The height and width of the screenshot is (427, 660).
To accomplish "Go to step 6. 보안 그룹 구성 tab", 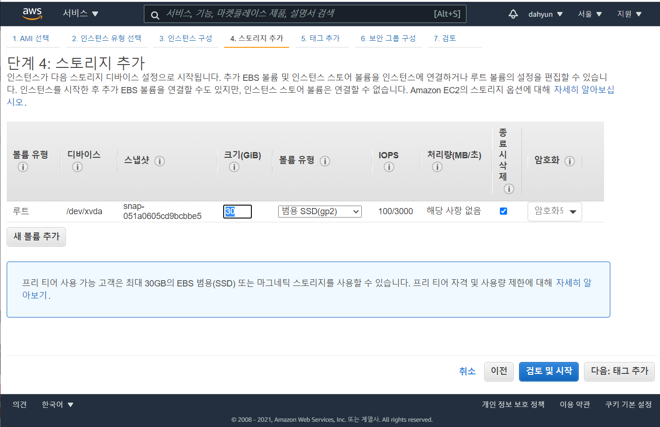I will click(x=388, y=38).
